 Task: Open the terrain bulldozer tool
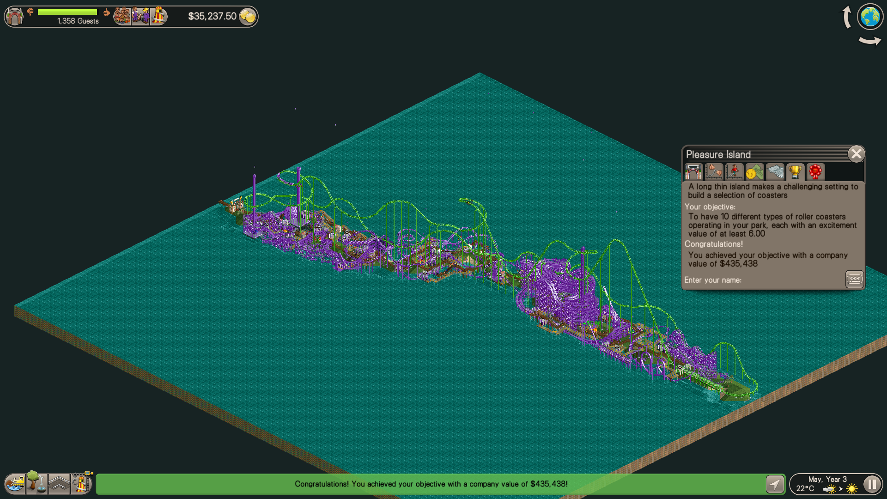pos(15,484)
